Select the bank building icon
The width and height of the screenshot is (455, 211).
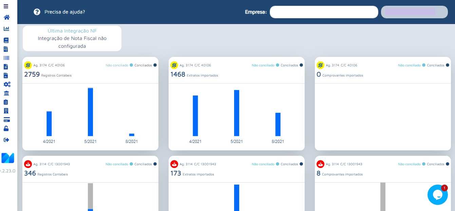tap(6, 93)
